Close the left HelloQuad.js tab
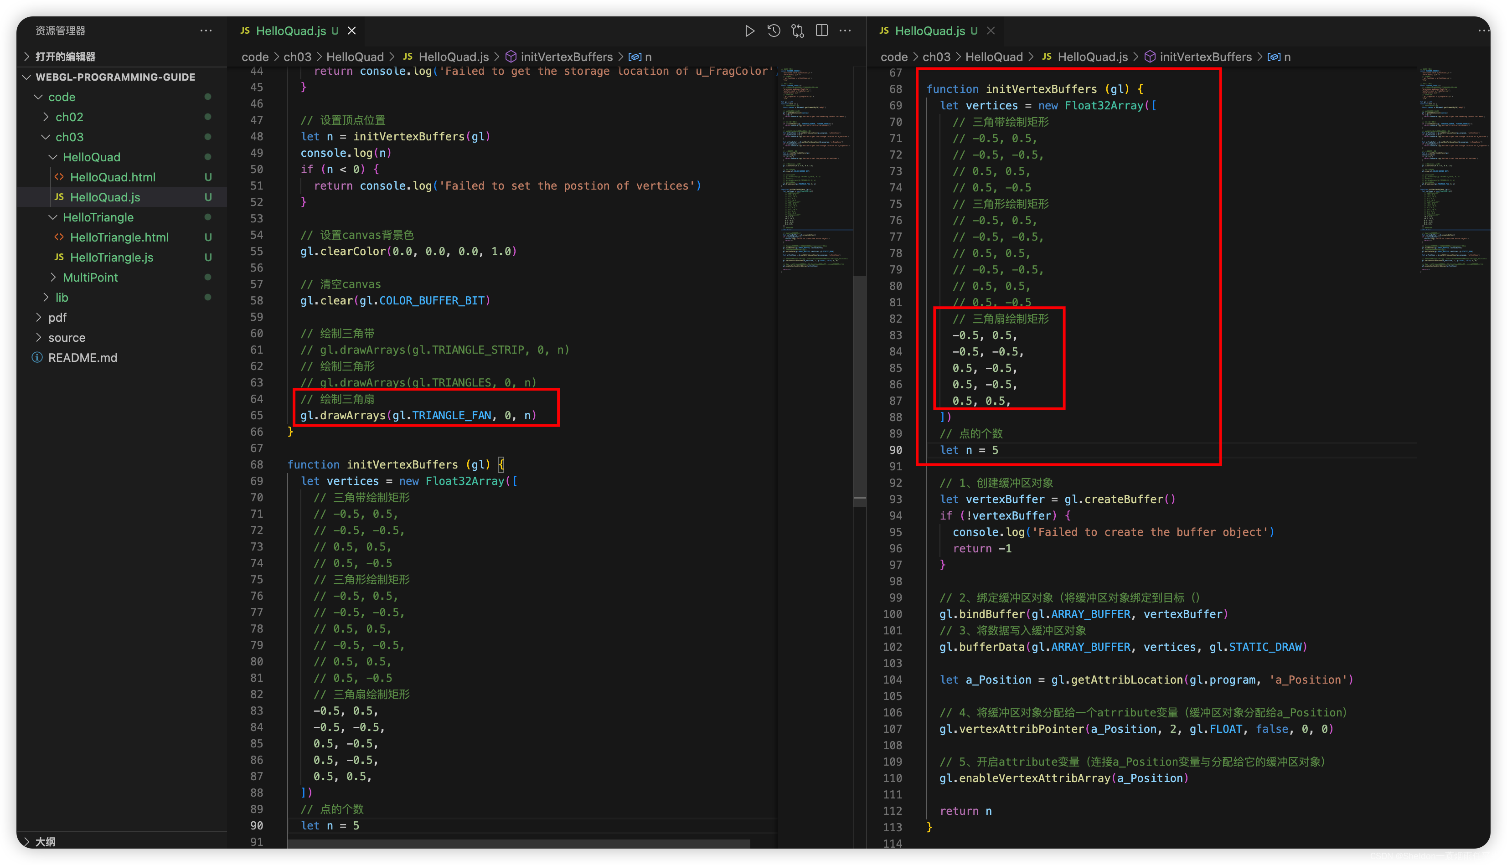 point(352,31)
